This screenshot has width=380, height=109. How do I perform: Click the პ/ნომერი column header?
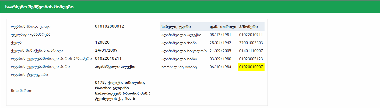(248, 27)
